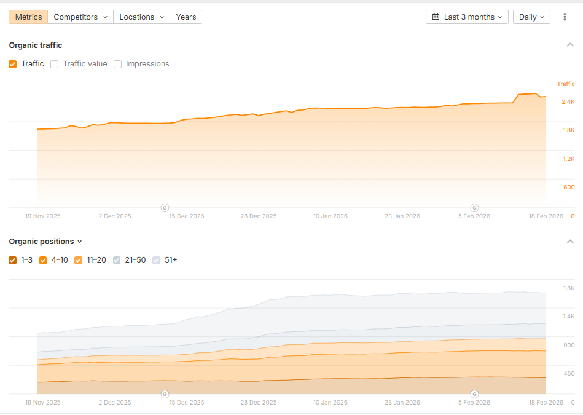Enable the Impressions checkbox

[x=118, y=64]
